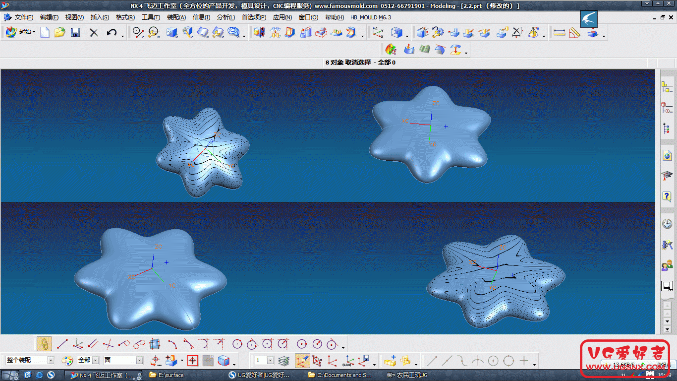Click the shaded cube display icon

coord(224,361)
